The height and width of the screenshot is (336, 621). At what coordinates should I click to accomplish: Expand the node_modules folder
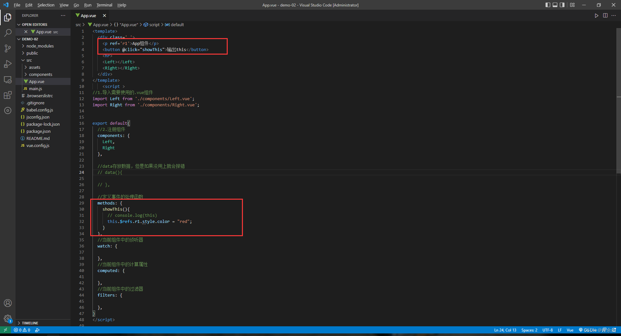(x=40, y=46)
